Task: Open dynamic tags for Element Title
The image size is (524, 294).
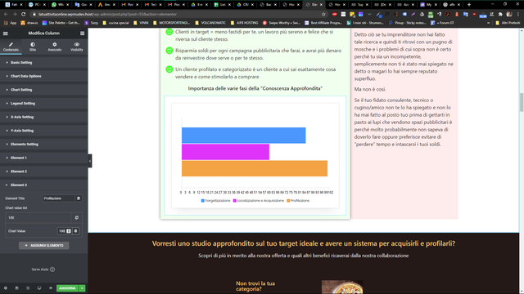Action: point(79,198)
